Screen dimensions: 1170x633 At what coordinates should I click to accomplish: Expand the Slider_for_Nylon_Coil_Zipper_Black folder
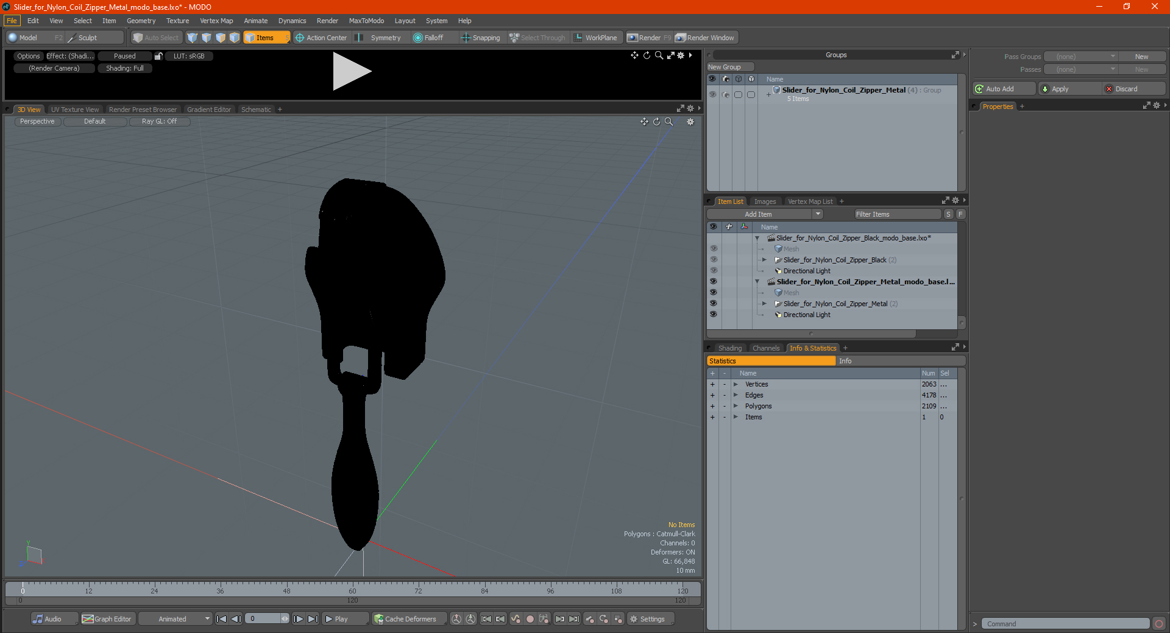pyautogui.click(x=764, y=260)
